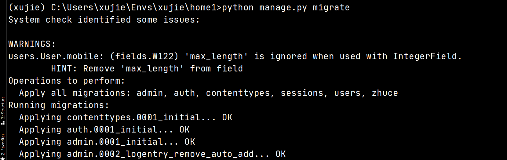Viewport: 507px width, 160px height.
Task: Click 'Applying auth.0001_initial' line
Action: (104, 130)
